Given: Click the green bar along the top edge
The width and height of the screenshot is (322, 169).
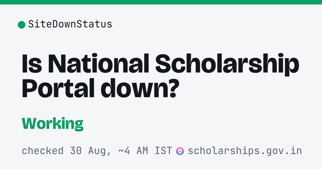Looking at the screenshot, I should (x=161, y=2).
